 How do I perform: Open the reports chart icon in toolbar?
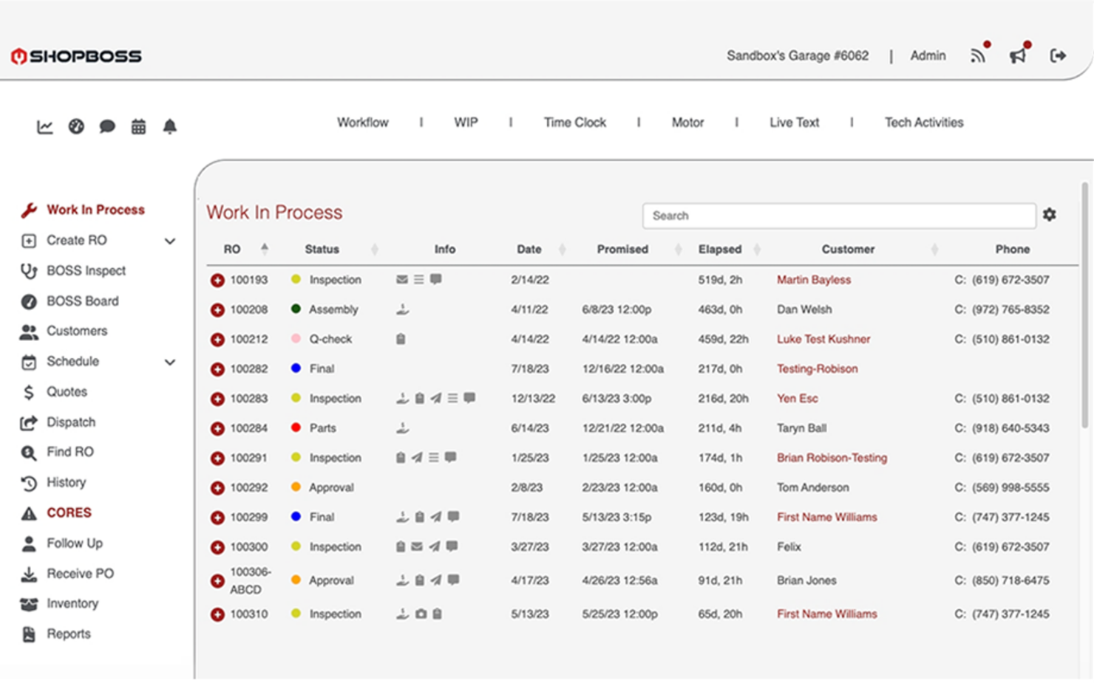tap(45, 126)
